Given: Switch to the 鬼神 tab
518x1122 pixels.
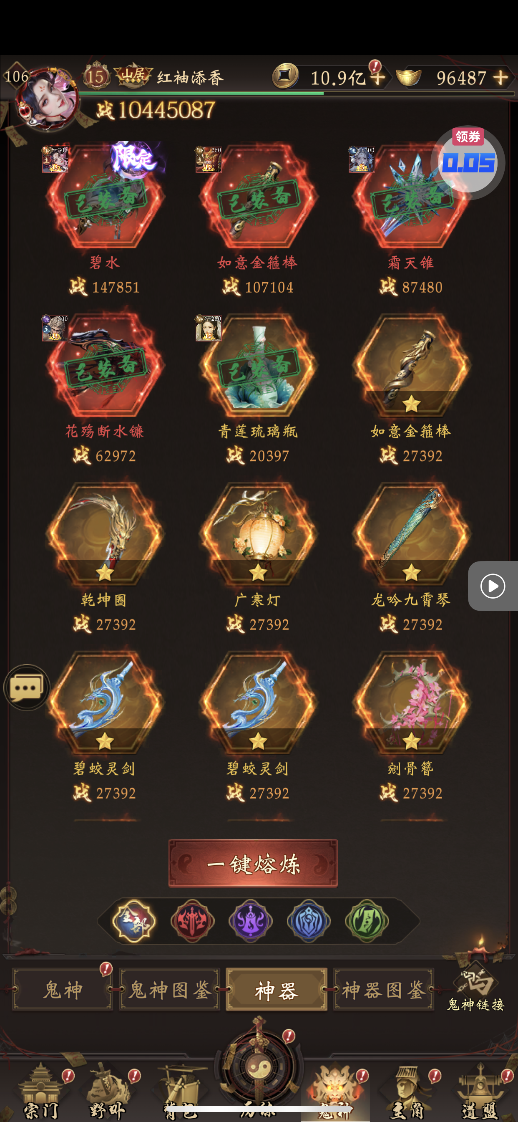Looking at the screenshot, I should 63,990.
